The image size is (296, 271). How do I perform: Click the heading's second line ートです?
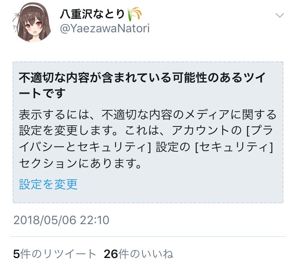click(x=42, y=93)
